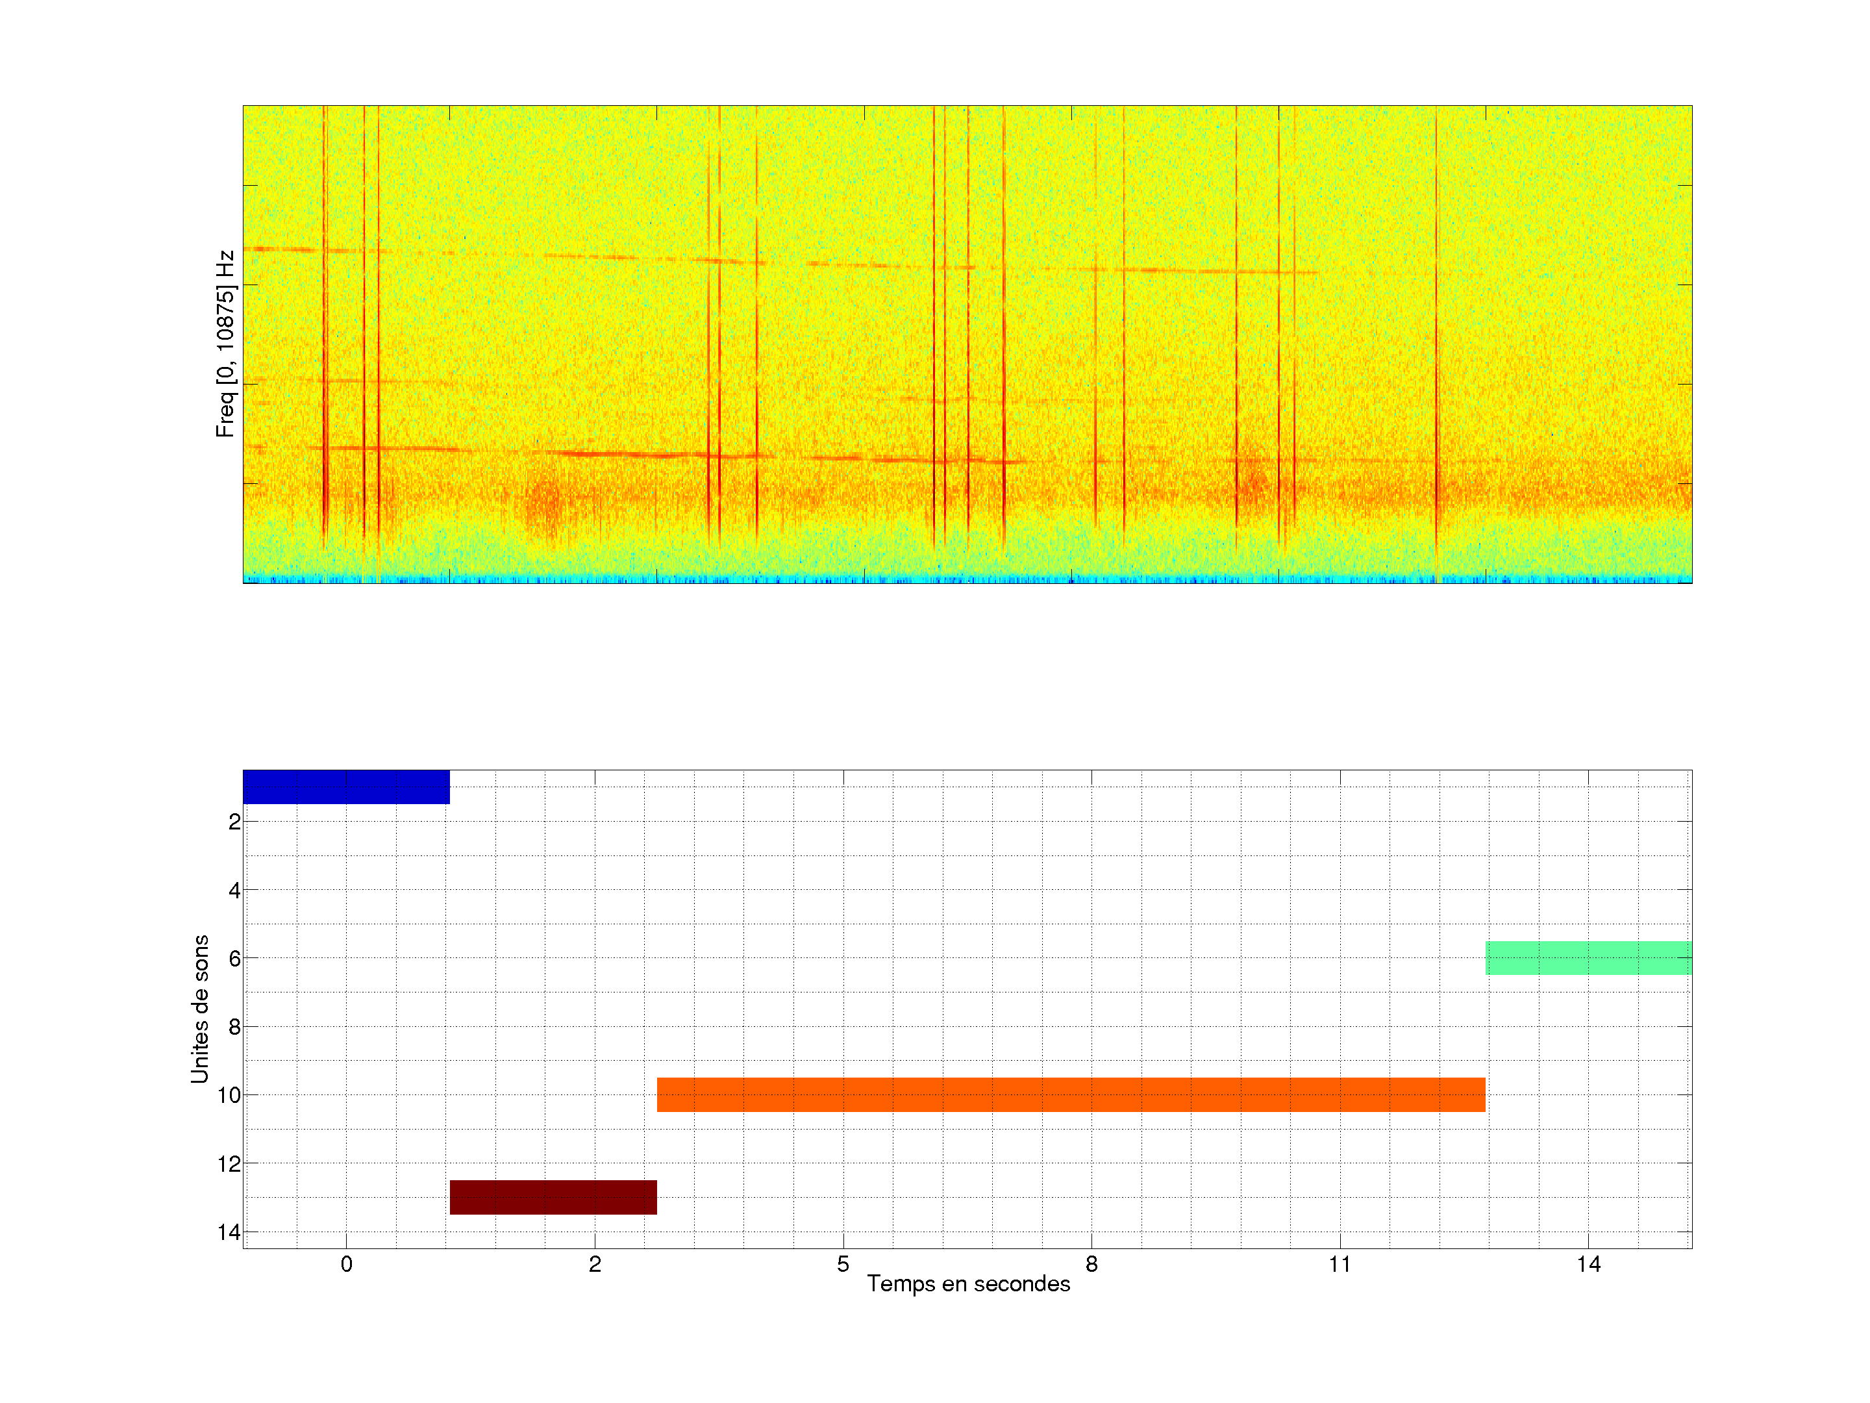Viewport: 1870px width, 1403px height.
Task: Click the x-axis tick label '5'
Action: coord(843,1264)
